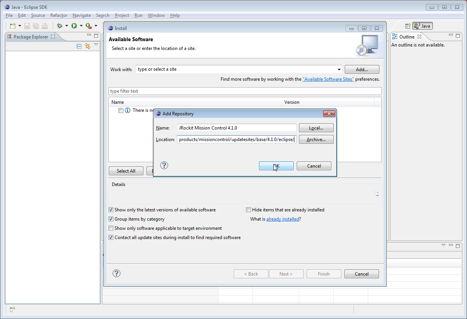Click help icon in Add Repository dialog

pos(164,165)
